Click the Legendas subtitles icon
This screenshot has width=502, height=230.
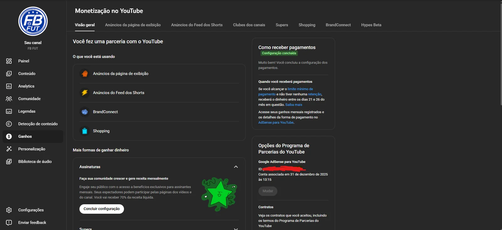tap(9, 111)
